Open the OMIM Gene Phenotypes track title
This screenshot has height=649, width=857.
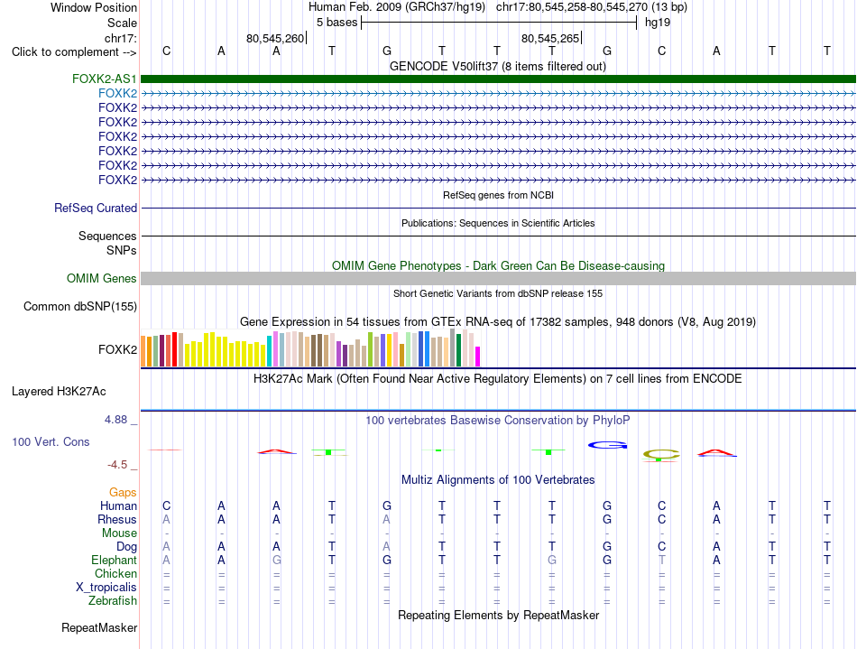pyautogui.click(x=498, y=265)
